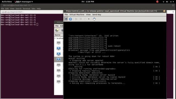Open the Send Key menu
This screenshot has height=99, width=176.
tap(97, 15)
